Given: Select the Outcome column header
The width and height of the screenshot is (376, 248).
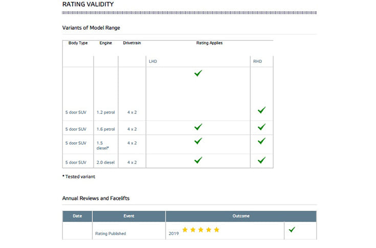Looking at the screenshot, I should pyautogui.click(x=241, y=216).
